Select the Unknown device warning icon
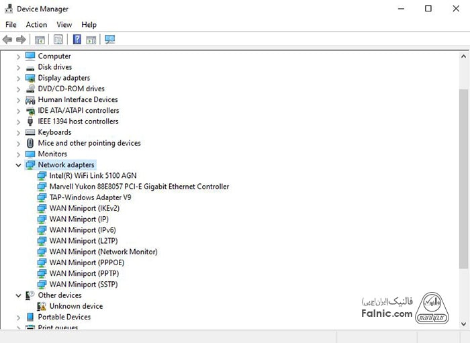Image resolution: width=470 pixels, height=343 pixels. pyautogui.click(x=42, y=306)
